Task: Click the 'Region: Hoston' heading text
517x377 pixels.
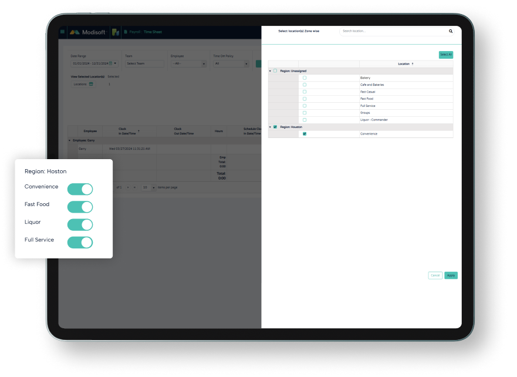Action: [x=46, y=171]
